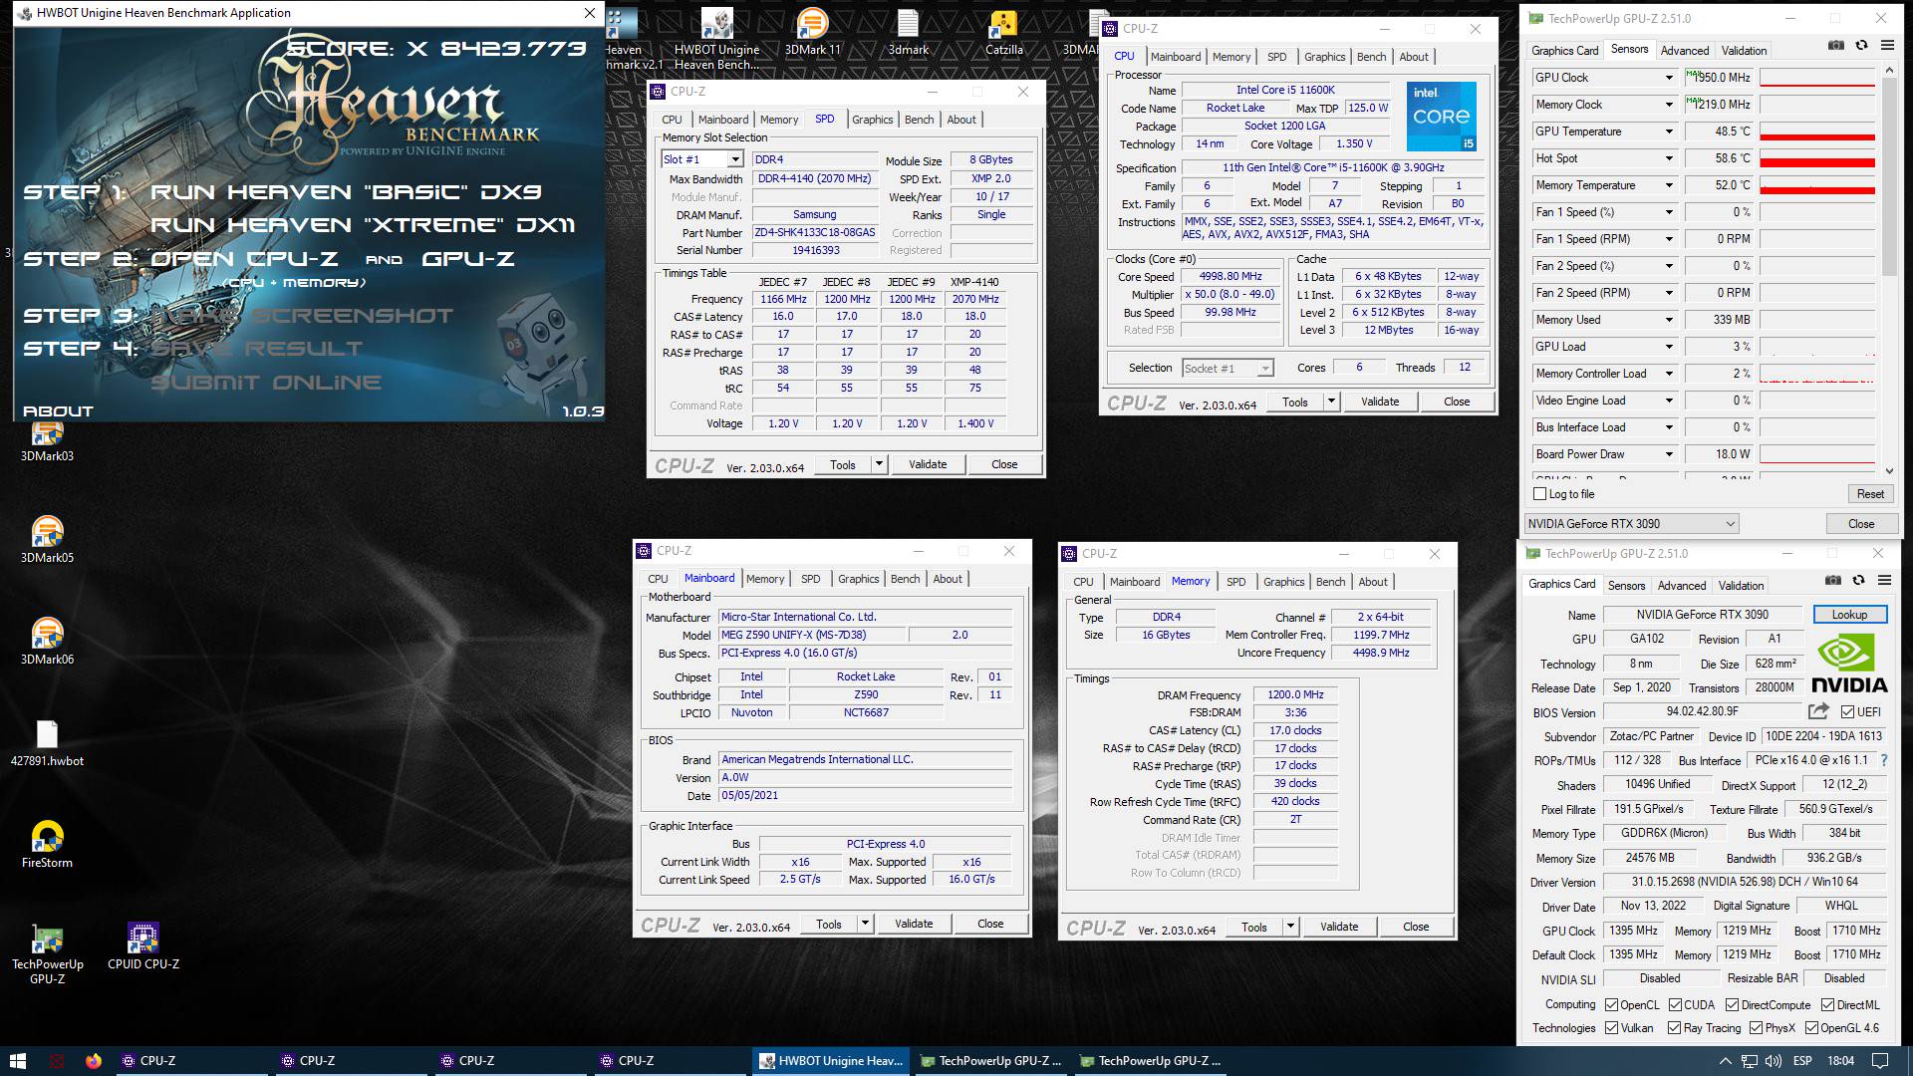This screenshot has width=1913, height=1076.
Task: Click the Lookup button in GPU-Z
Action: click(x=1849, y=615)
